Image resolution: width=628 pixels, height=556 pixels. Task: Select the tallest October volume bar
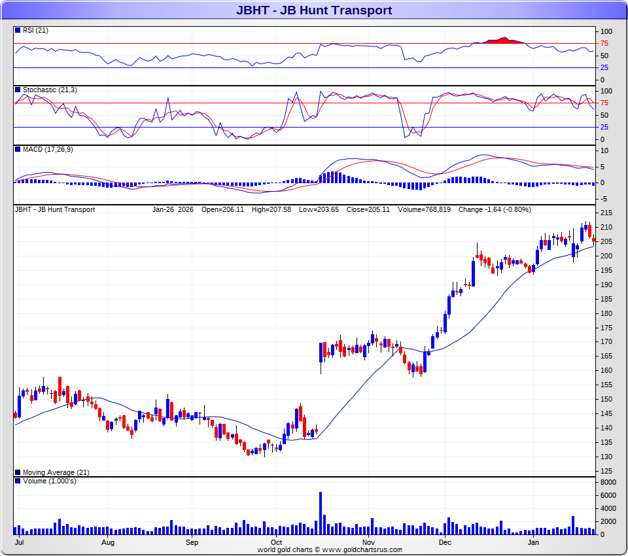321,513
